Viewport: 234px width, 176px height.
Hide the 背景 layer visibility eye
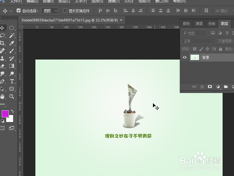tap(185, 57)
